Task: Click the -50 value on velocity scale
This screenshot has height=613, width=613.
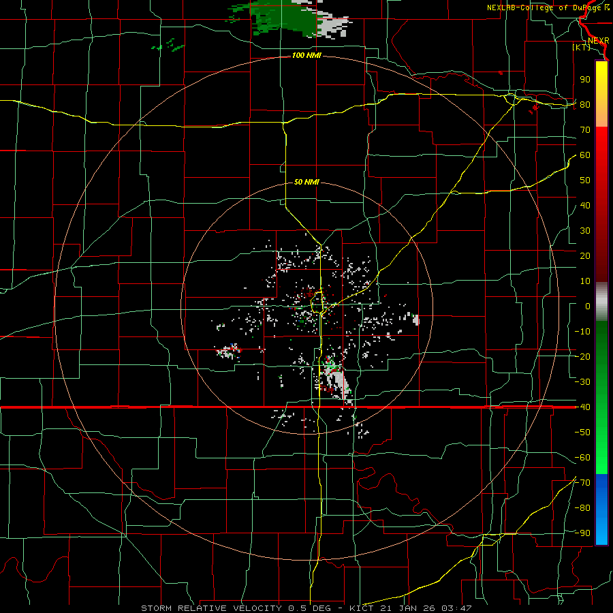Action: click(582, 433)
